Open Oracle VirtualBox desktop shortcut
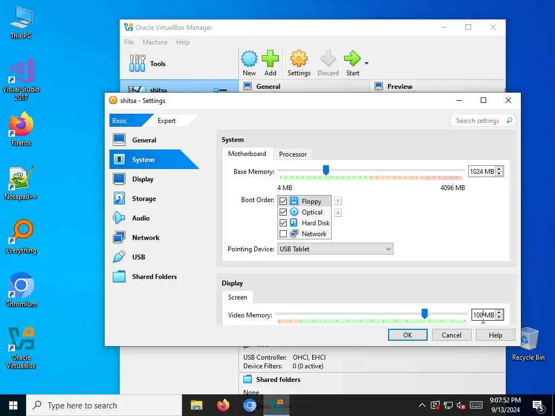This screenshot has height=416, width=555. (x=21, y=348)
